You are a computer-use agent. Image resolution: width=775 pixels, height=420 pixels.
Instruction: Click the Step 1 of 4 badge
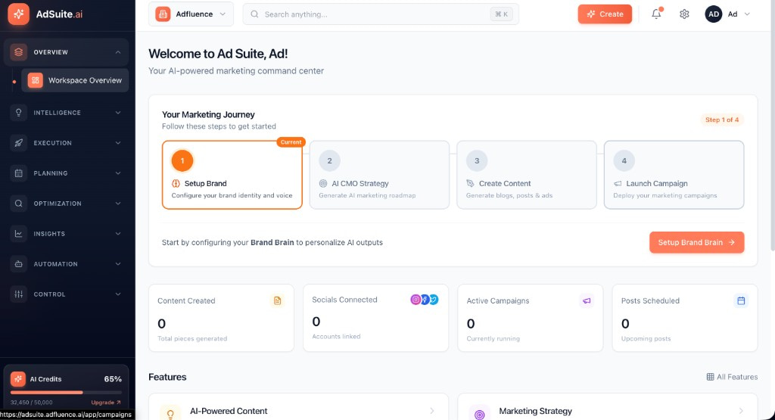tap(721, 120)
